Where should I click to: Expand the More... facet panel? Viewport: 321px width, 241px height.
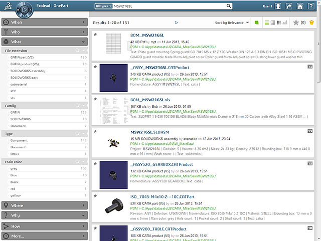[x=45, y=236]
